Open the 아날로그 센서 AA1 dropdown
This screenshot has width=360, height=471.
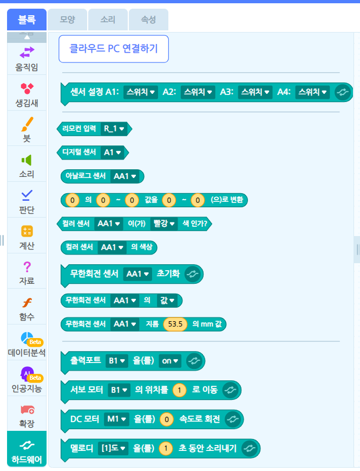click(125, 176)
